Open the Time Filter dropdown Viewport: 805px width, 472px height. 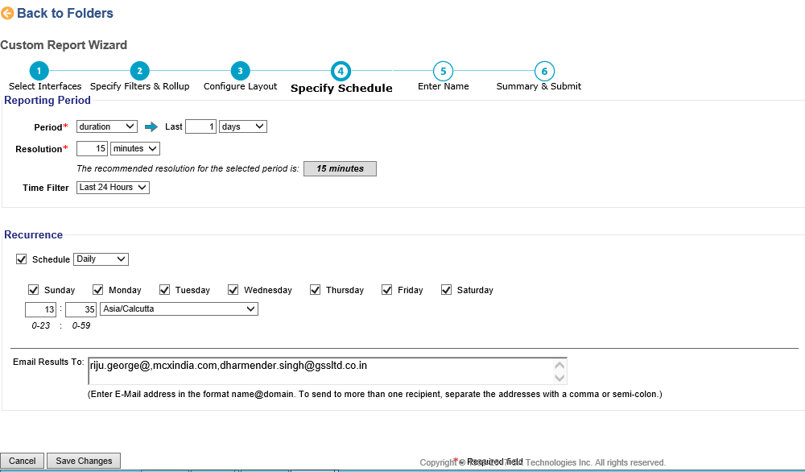point(113,187)
